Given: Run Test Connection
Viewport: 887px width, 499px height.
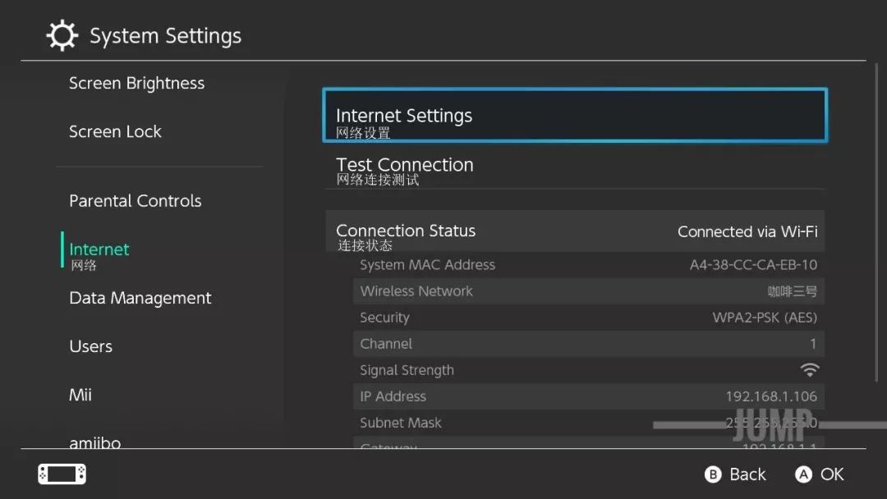Looking at the screenshot, I should tap(574, 168).
